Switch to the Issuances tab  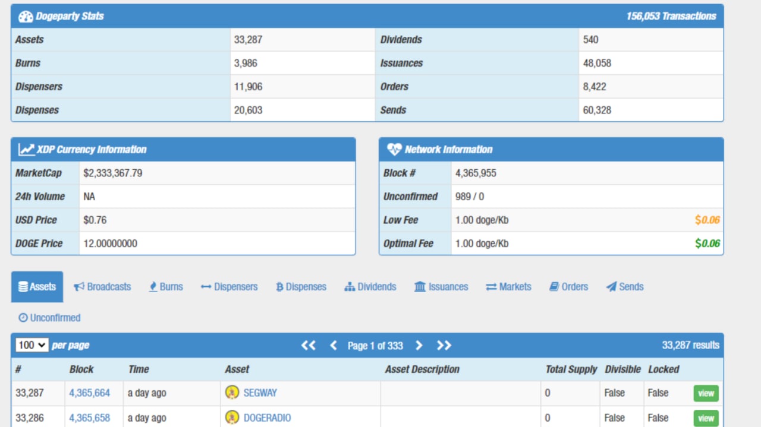(441, 287)
